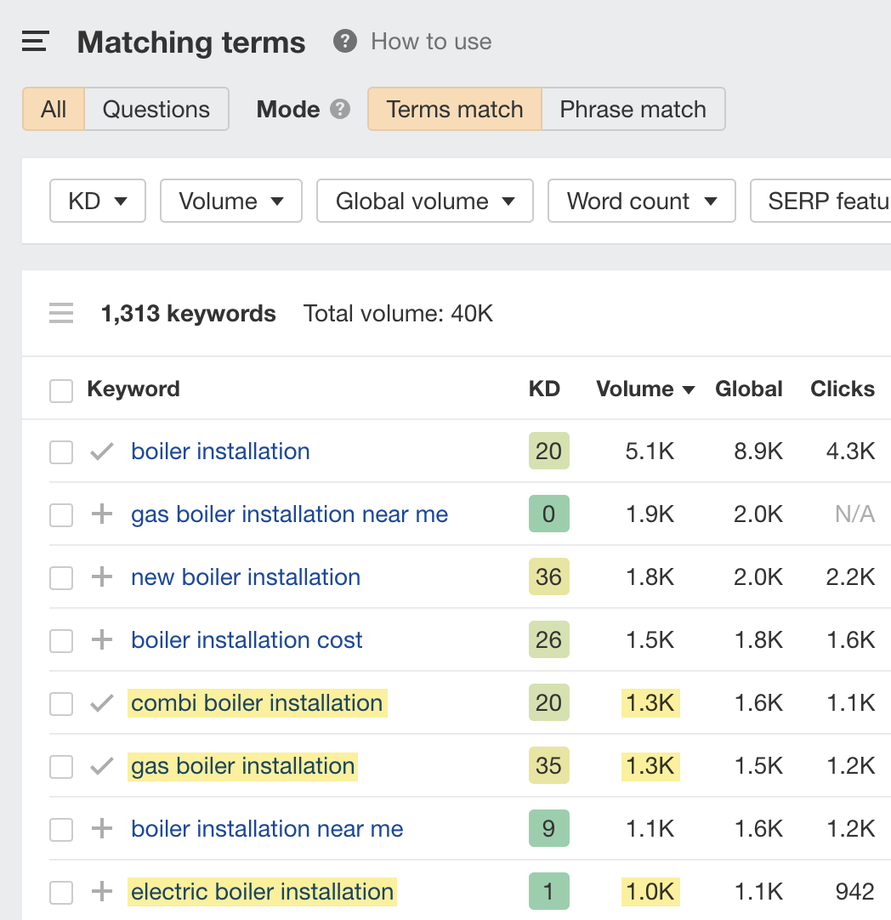Viewport: 891px width, 920px height.
Task: Open the hamburger navigation menu beside Matching terms
Action: click(34, 41)
